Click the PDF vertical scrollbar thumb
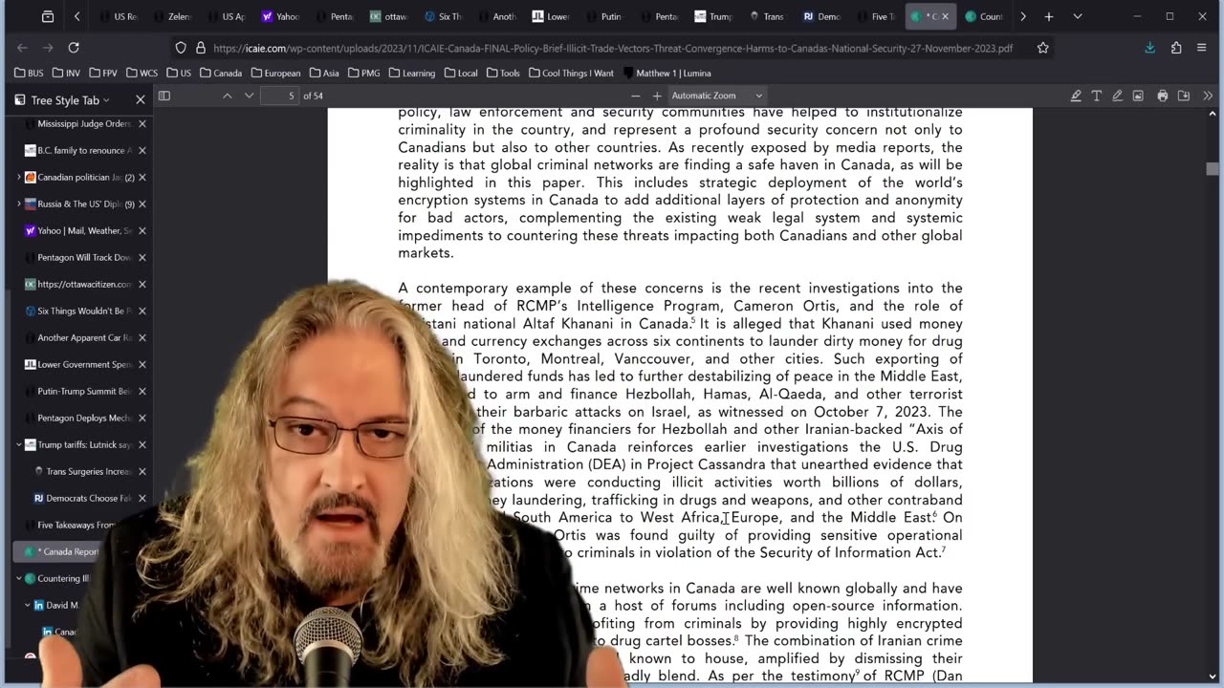 1213,169
